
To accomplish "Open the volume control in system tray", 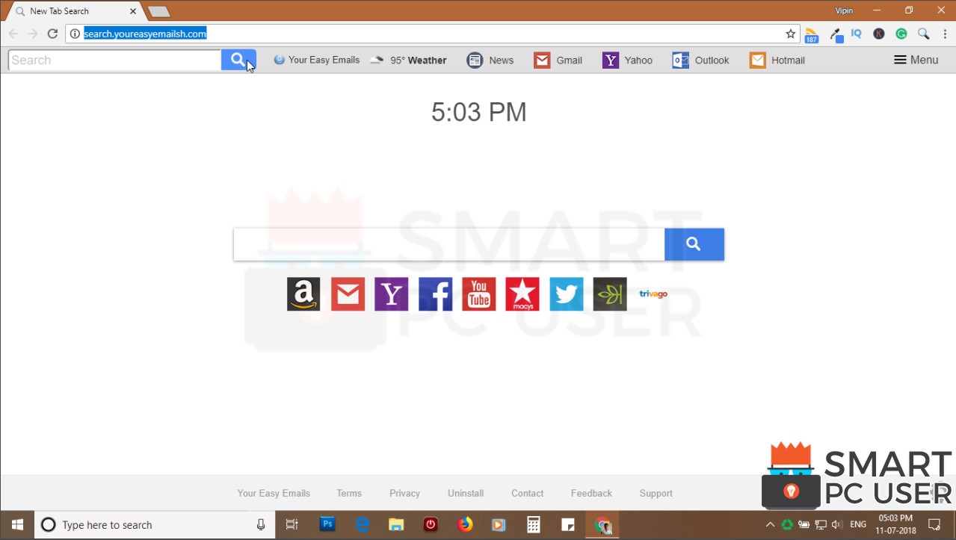I will coord(837,525).
